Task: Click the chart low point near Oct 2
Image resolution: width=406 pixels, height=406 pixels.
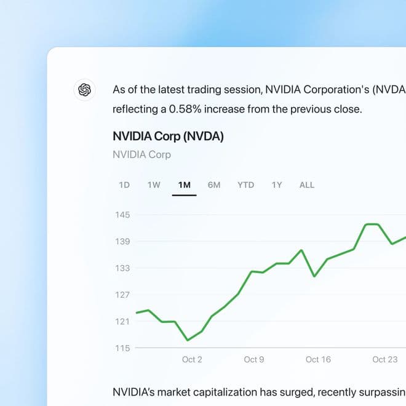Action: pyautogui.click(x=188, y=340)
